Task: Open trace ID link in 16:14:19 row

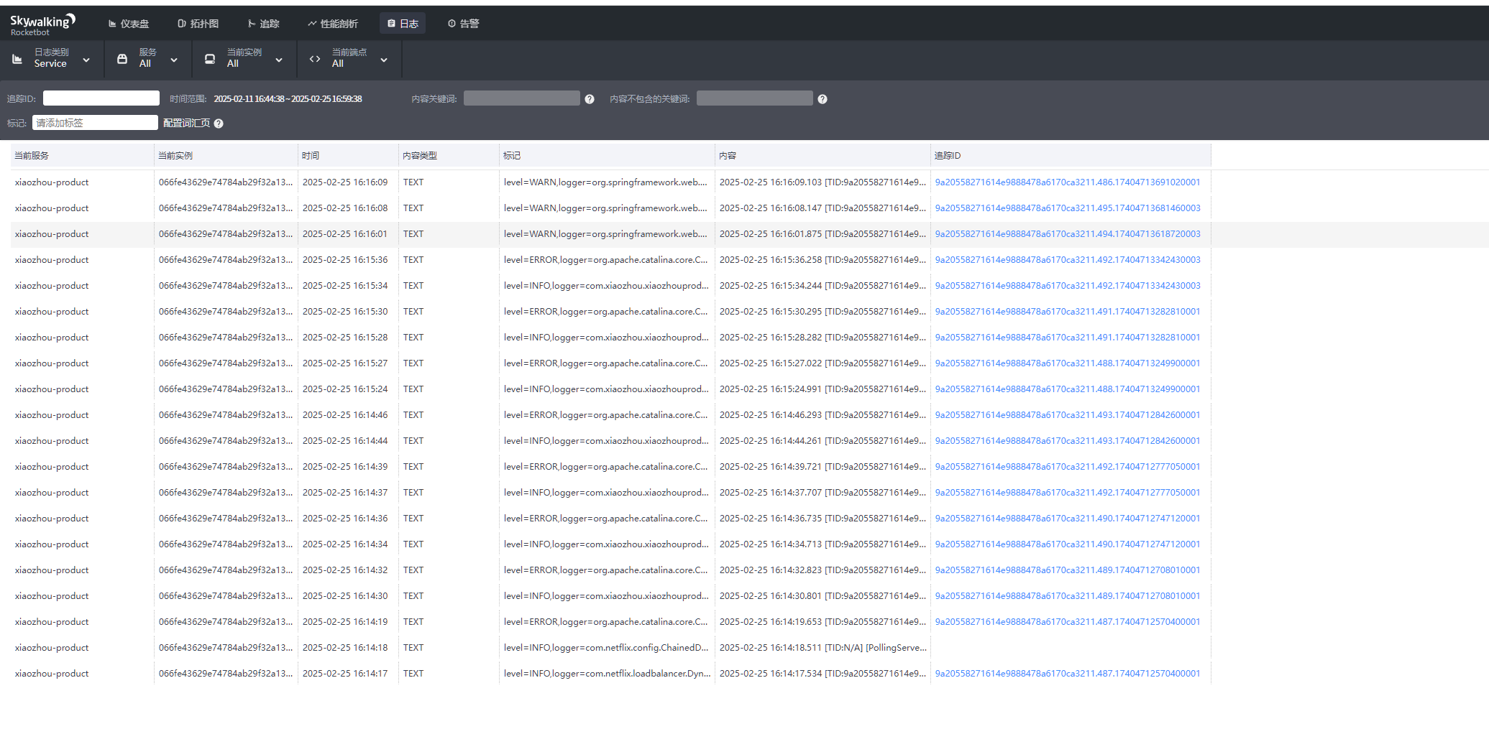Action: tap(1068, 622)
